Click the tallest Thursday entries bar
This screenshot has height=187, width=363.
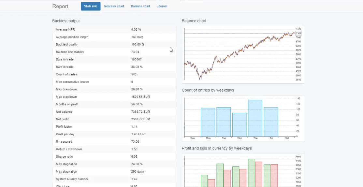(255, 118)
